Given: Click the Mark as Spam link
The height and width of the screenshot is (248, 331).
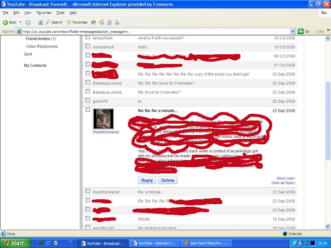Looking at the screenshot, I should tap(283, 183).
